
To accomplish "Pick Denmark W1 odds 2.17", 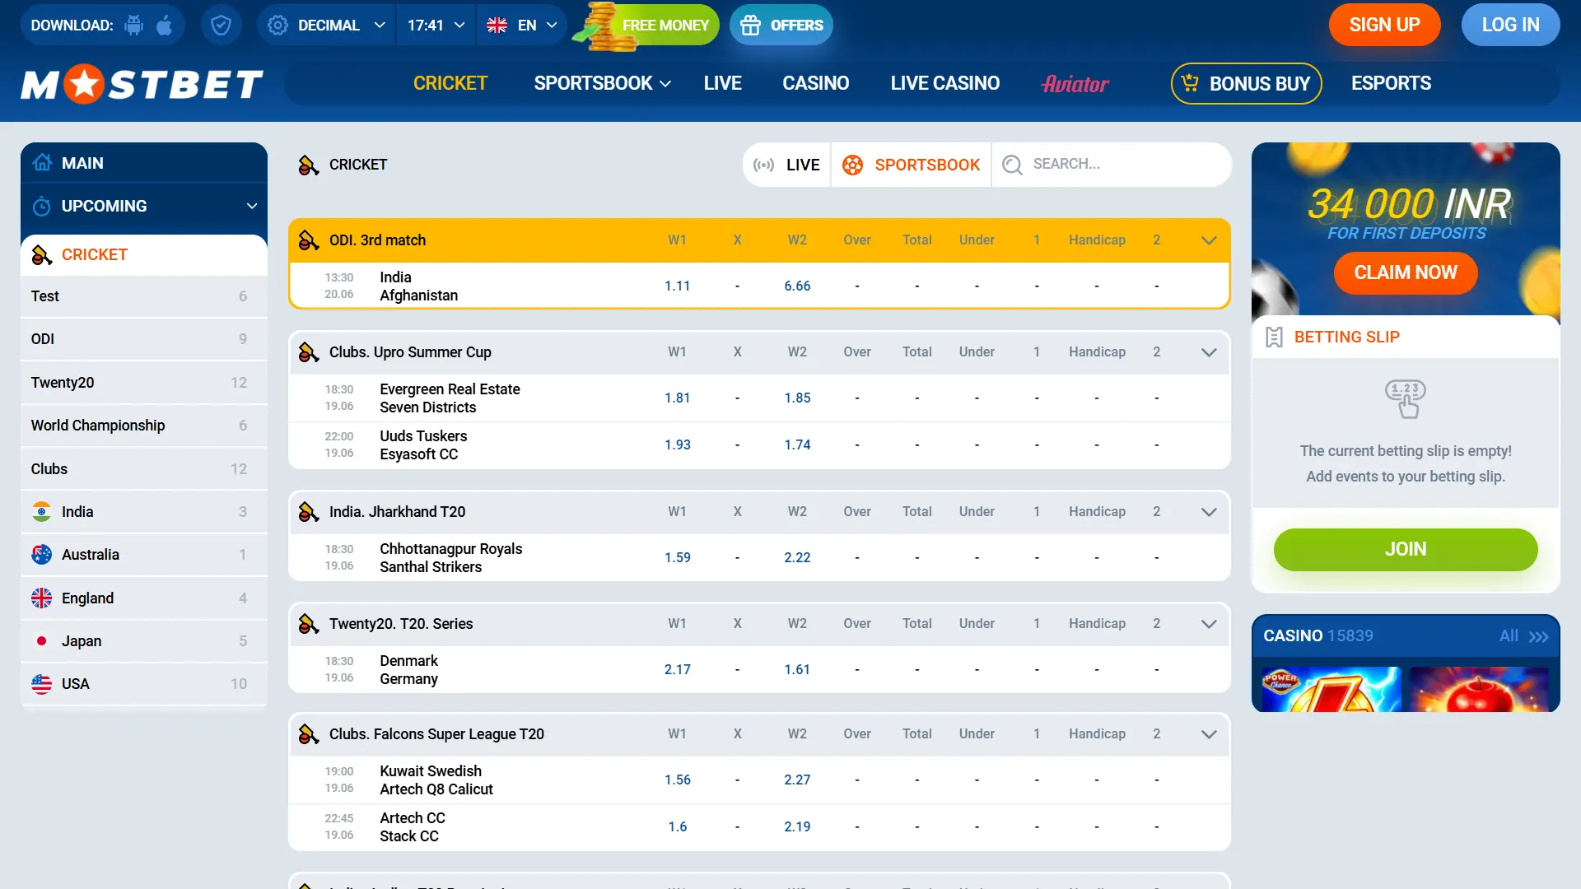I will click(x=677, y=669).
